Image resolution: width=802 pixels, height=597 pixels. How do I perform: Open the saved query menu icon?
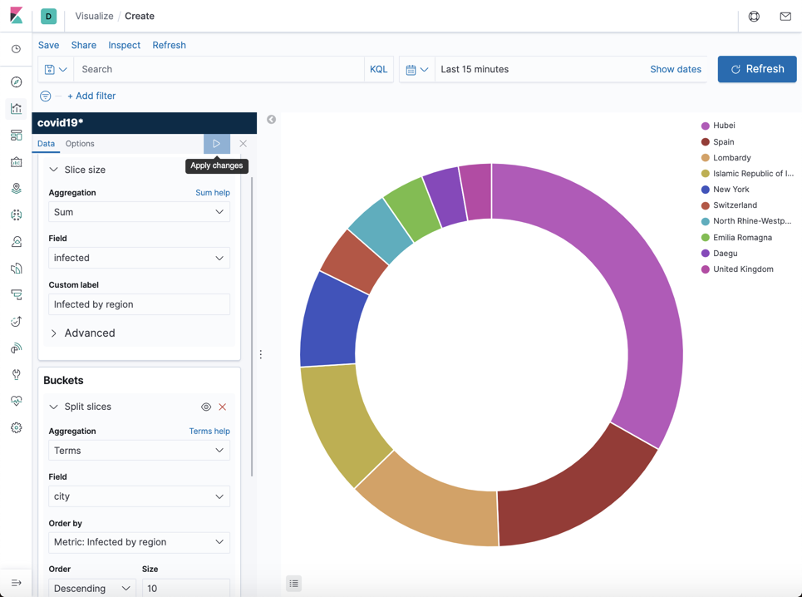pyautogui.click(x=55, y=70)
